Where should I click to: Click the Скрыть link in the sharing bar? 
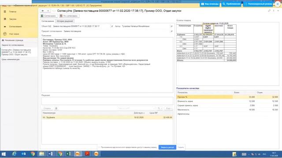(x=181, y=147)
